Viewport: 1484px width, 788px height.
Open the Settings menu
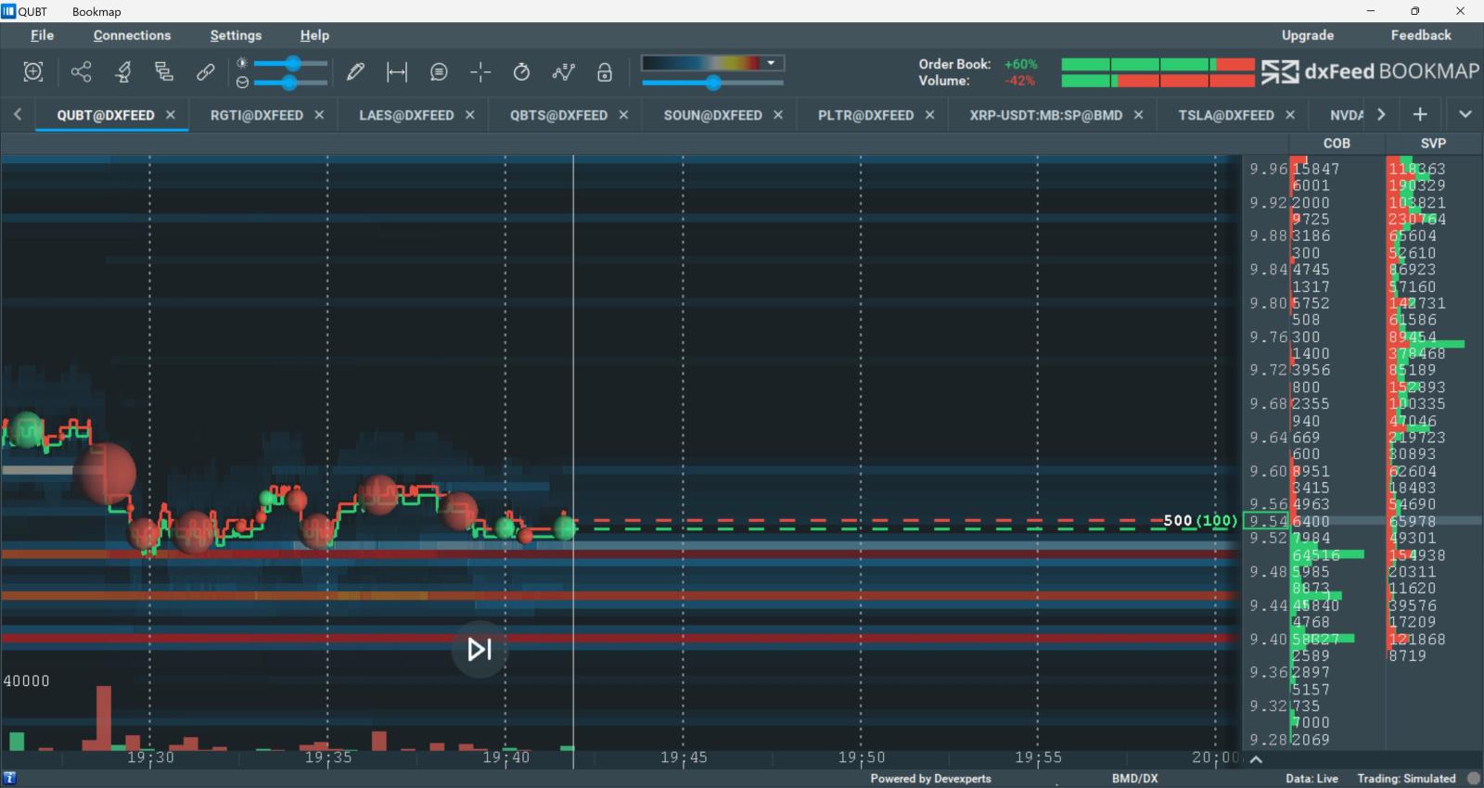point(236,35)
